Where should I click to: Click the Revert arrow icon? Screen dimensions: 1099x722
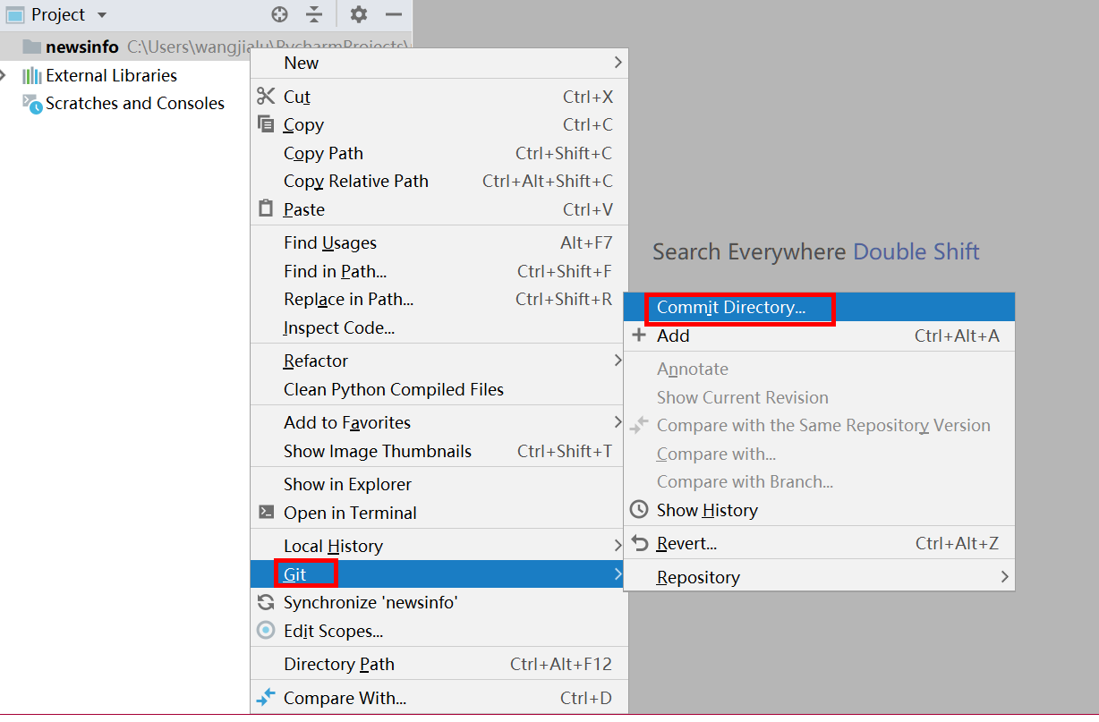pyautogui.click(x=639, y=543)
